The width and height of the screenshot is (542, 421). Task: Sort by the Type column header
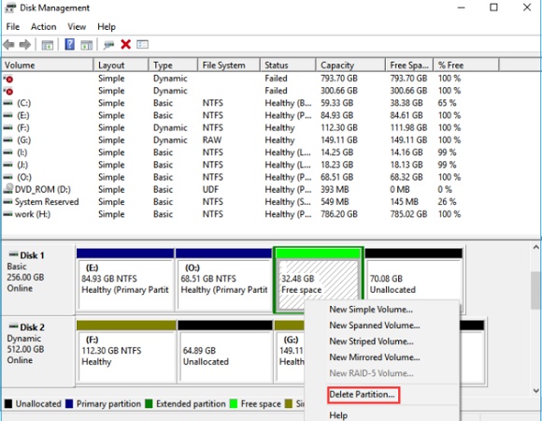173,65
